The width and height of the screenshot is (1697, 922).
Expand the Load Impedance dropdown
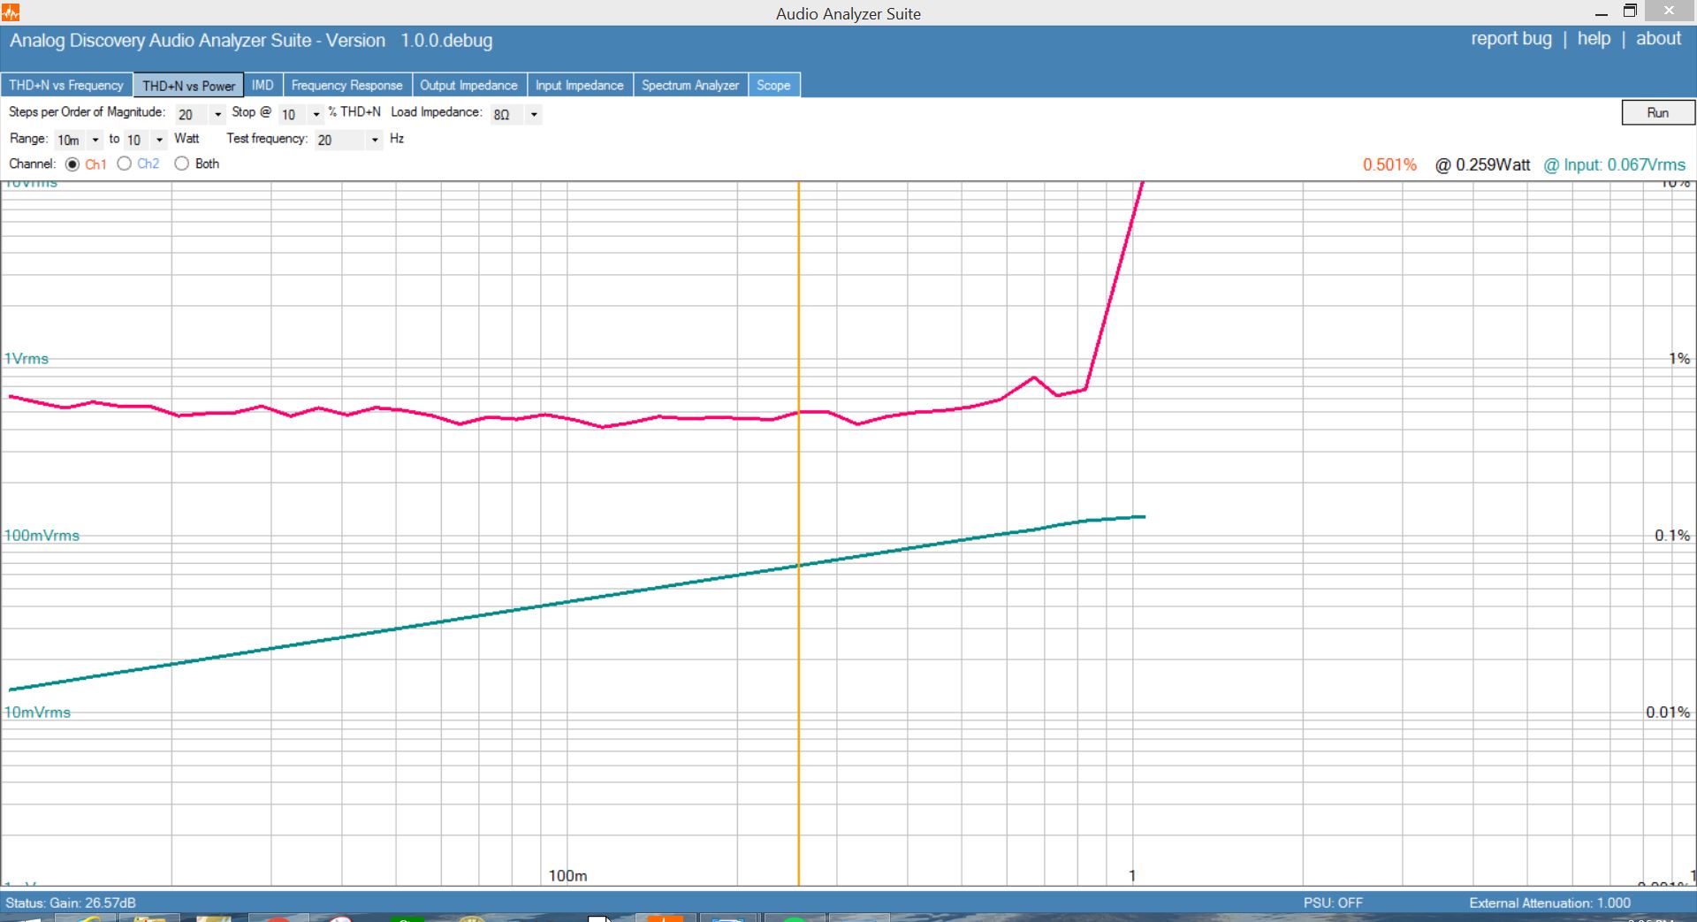click(x=534, y=114)
